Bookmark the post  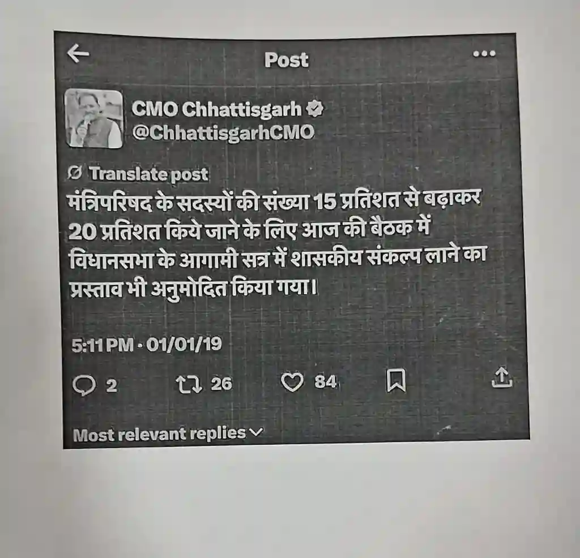click(x=396, y=380)
